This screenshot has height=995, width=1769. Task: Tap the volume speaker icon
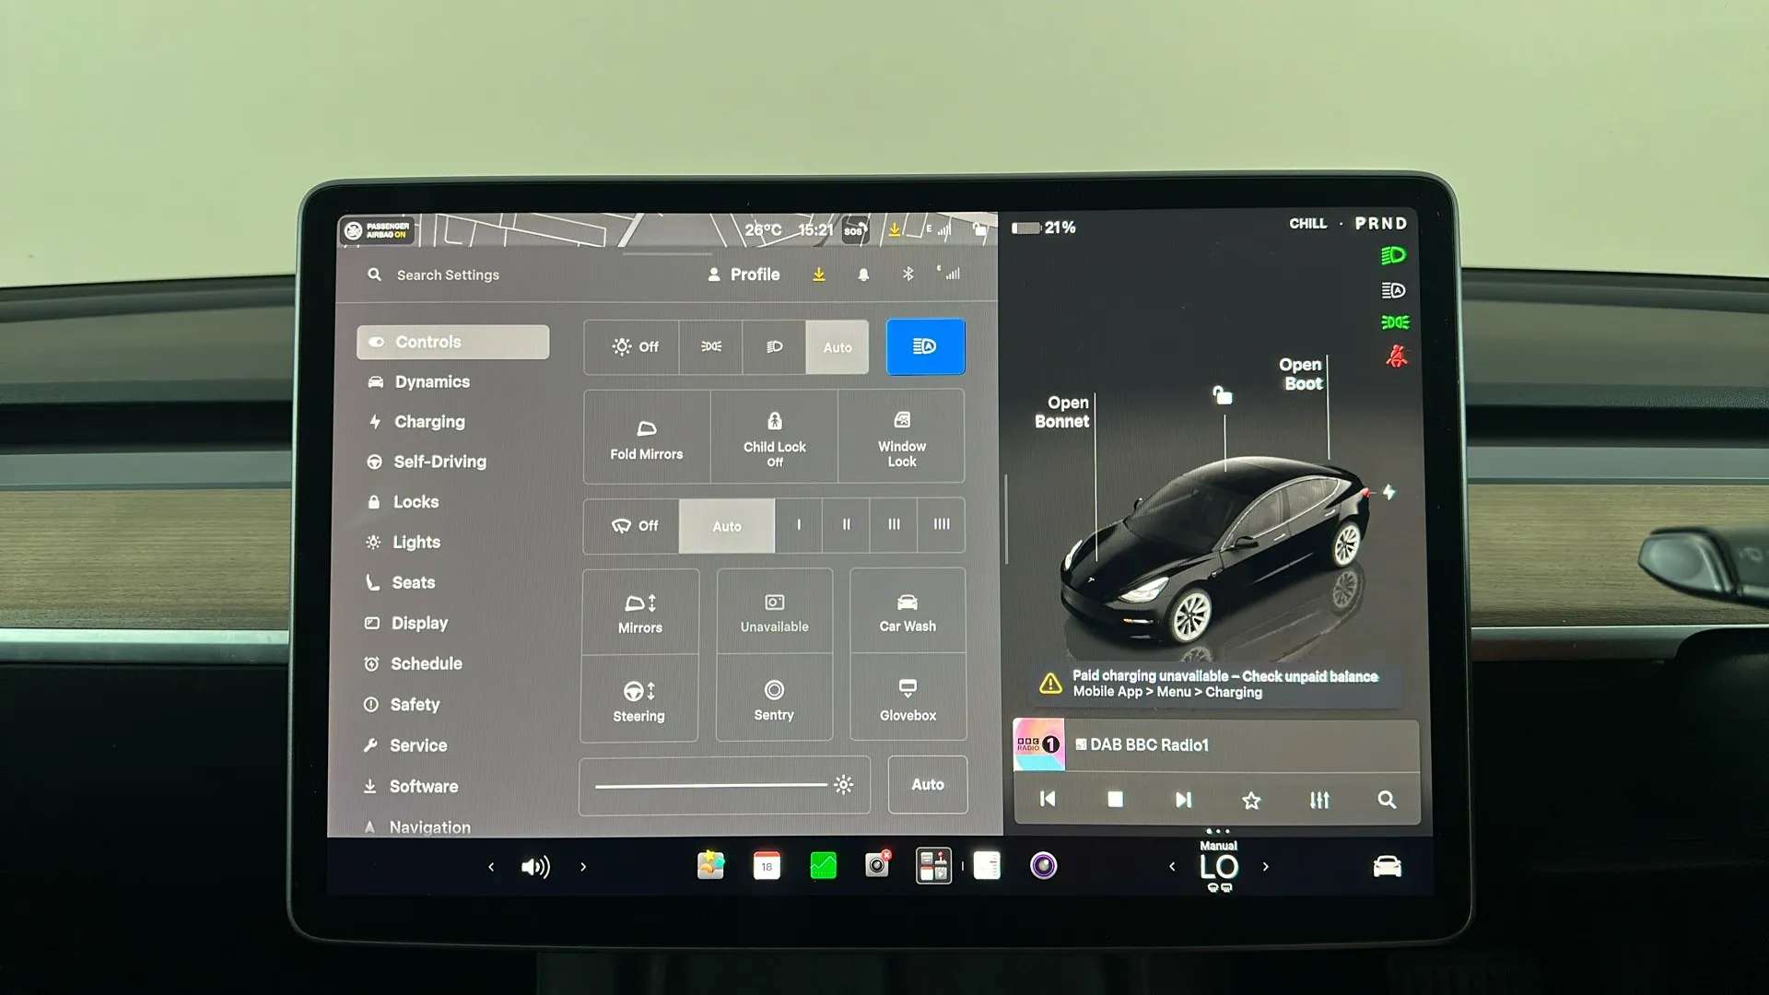(535, 867)
